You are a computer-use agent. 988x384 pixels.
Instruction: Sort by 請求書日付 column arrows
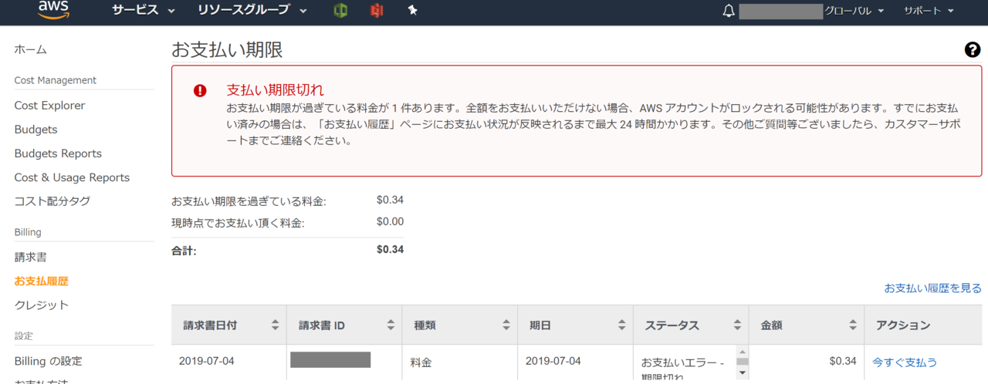[x=275, y=325]
